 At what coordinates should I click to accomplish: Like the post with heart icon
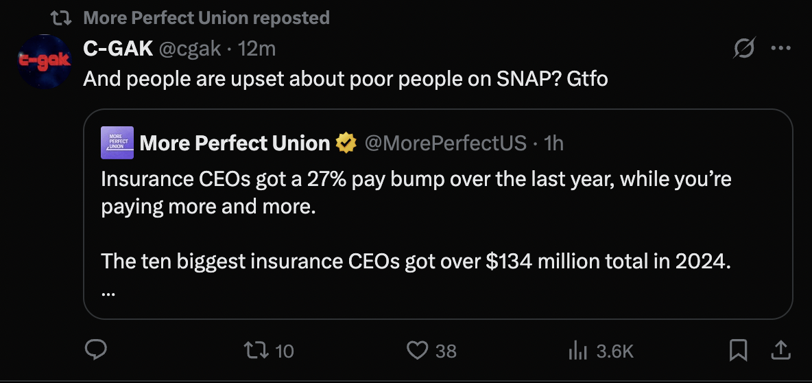(417, 351)
